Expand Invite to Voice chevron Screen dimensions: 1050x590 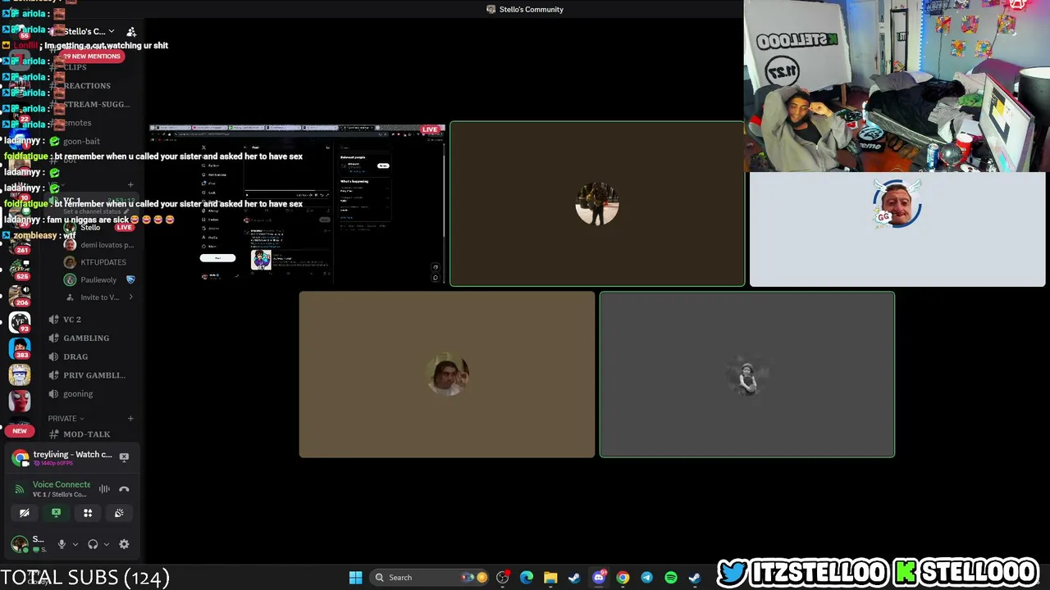tap(130, 297)
